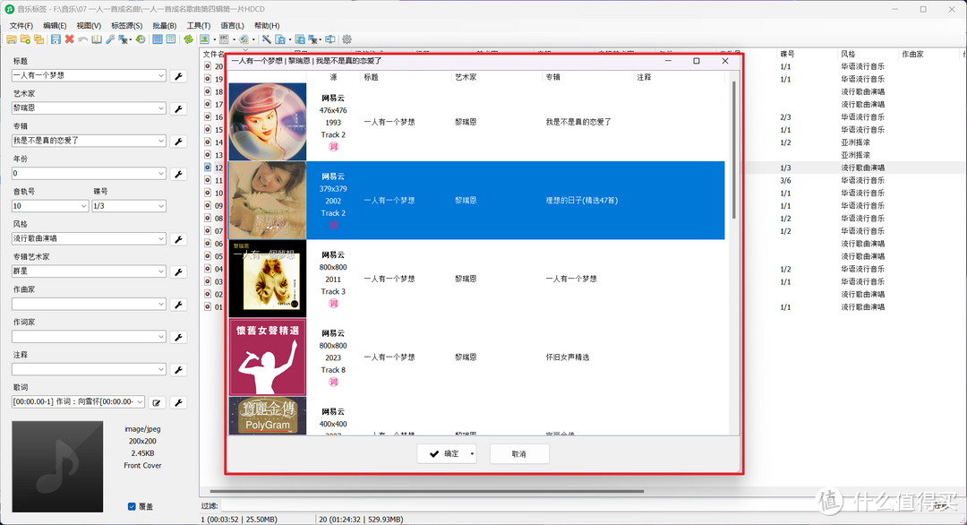The height and width of the screenshot is (525, 967).
Task: Open the settings gear at the toolbar's right end
Action: coord(345,39)
